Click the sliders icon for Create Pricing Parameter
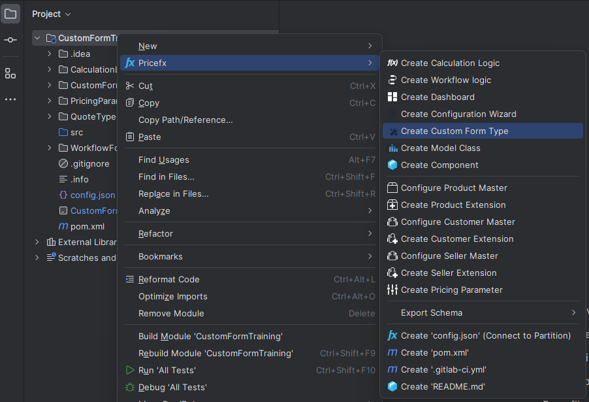Image resolution: width=589 pixels, height=402 pixels. tap(392, 290)
